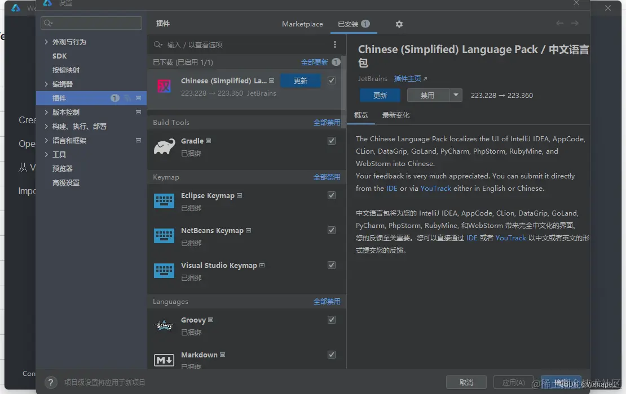The width and height of the screenshot is (626, 394).
Task: Open the plugin settings gear menu
Action: pyautogui.click(x=399, y=24)
